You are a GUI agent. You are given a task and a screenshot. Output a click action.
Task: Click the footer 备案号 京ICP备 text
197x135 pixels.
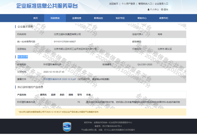[x=108, y=126]
